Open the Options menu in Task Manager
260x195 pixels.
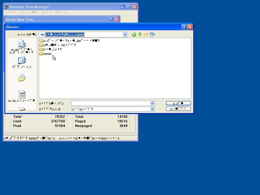[28, 12]
